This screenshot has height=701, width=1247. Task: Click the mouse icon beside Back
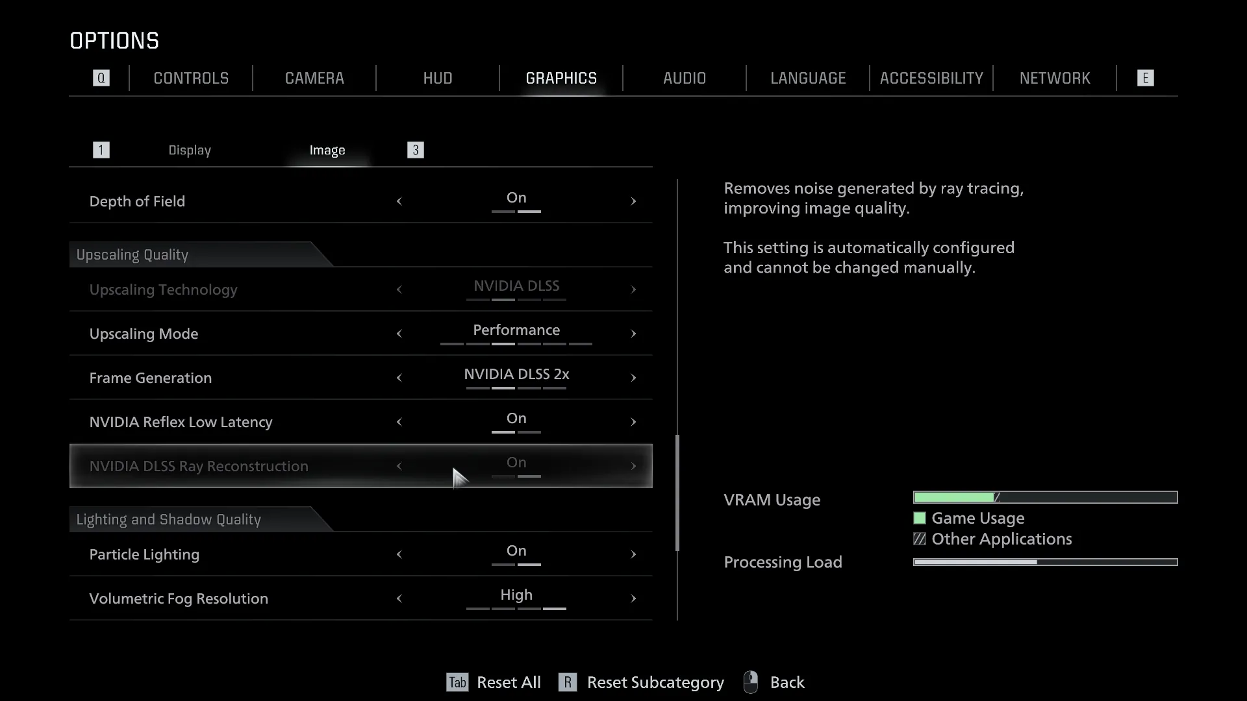click(750, 682)
